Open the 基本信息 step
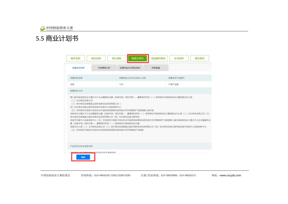Viewport: 288px width, 204px height. (75, 58)
